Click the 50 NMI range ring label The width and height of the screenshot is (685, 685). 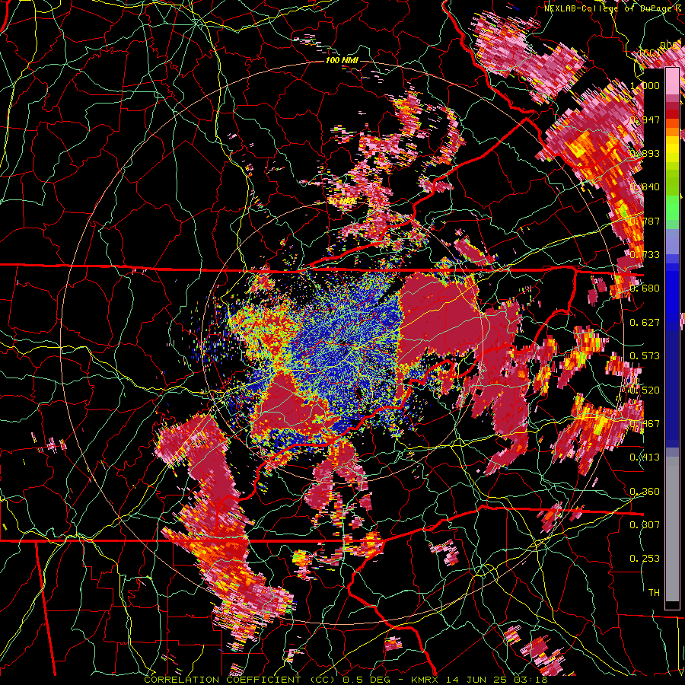click(x=342, y=202)
